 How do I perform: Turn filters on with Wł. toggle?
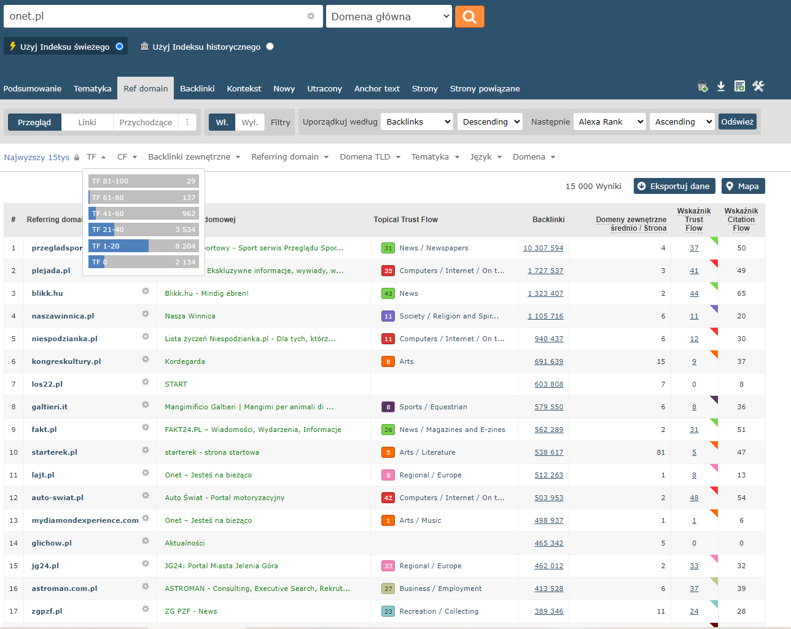[222, 122]
